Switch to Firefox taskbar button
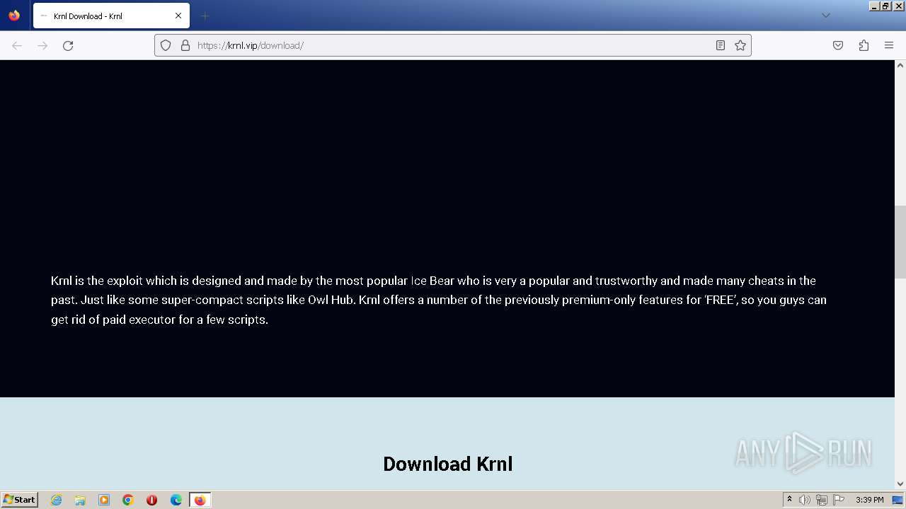906x509 pixels. click(200, 500)
